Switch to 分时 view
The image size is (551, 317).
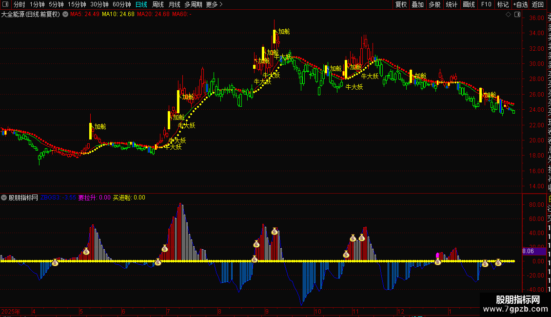[x=20, y=4]
